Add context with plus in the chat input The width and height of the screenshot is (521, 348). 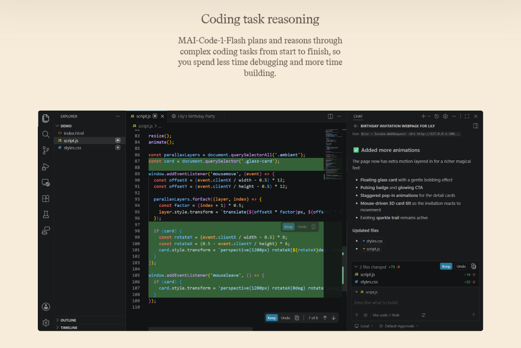point(357,315)
